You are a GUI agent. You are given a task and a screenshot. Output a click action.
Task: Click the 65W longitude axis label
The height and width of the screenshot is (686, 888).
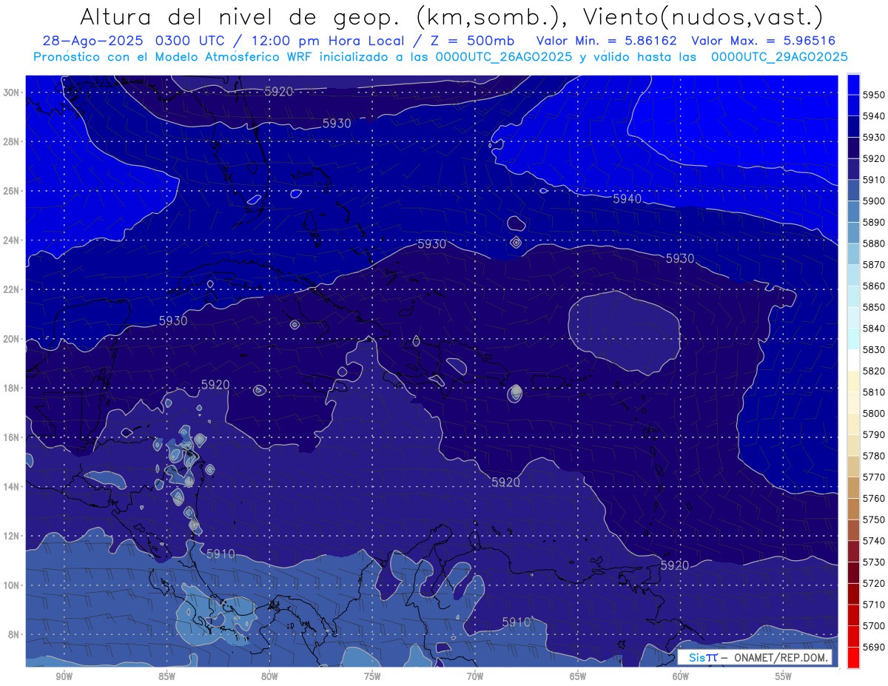(x=578, y=676)
